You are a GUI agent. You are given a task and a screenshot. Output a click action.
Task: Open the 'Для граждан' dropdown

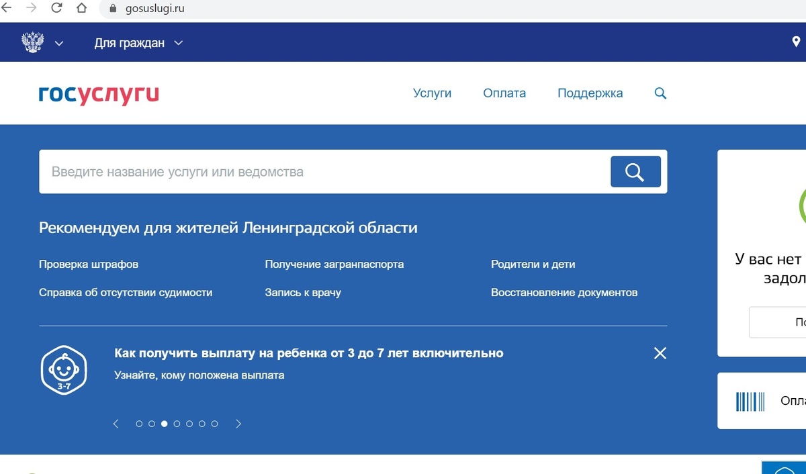(x=138, y=43)
